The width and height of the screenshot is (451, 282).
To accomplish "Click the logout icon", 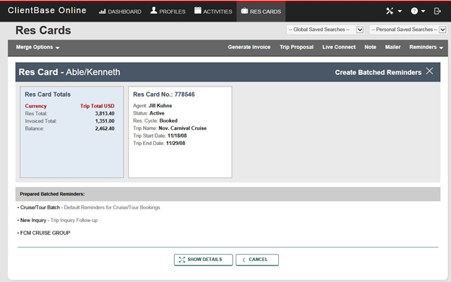I will pos(437,12).
